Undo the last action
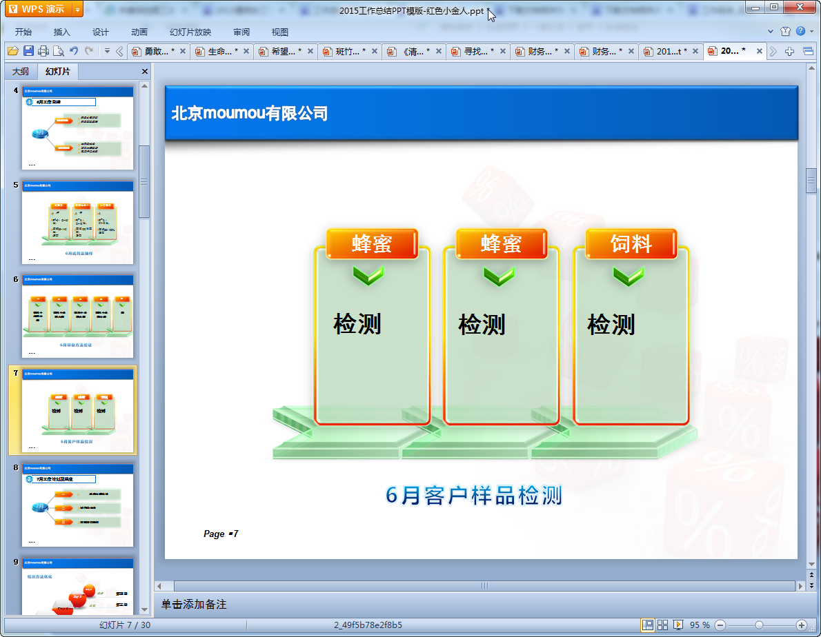 point(74,51)
